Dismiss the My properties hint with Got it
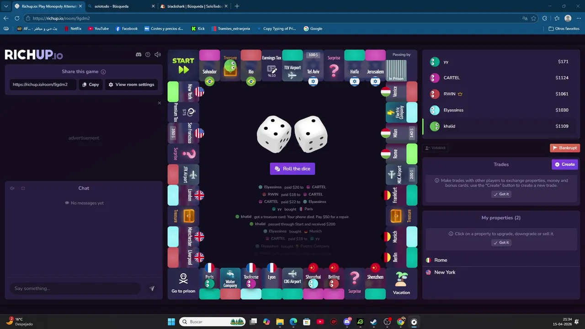The height and width of the screenshot is (329, 585). click(x=501, y=243)
